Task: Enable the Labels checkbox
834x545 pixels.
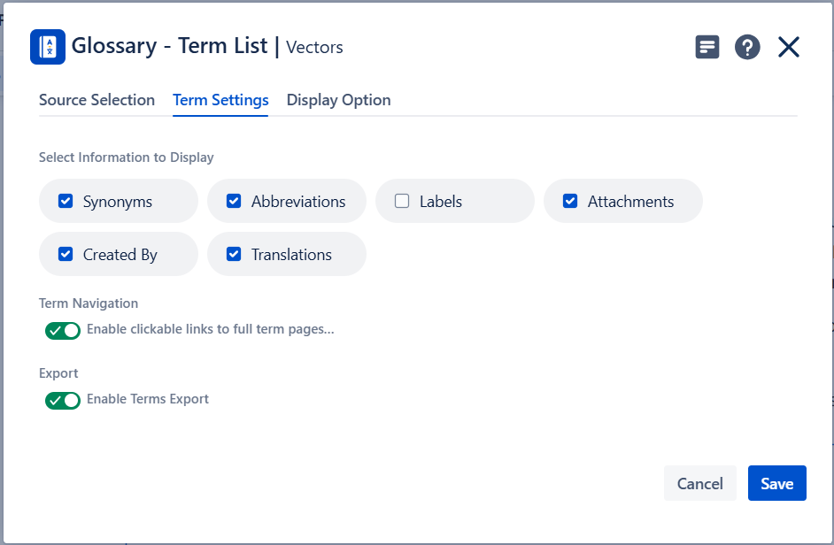Action: pos(402,201)
